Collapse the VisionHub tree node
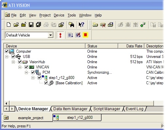Image resolution: width=166 pixels, height=130 pixels. click(x=13, y=62)
